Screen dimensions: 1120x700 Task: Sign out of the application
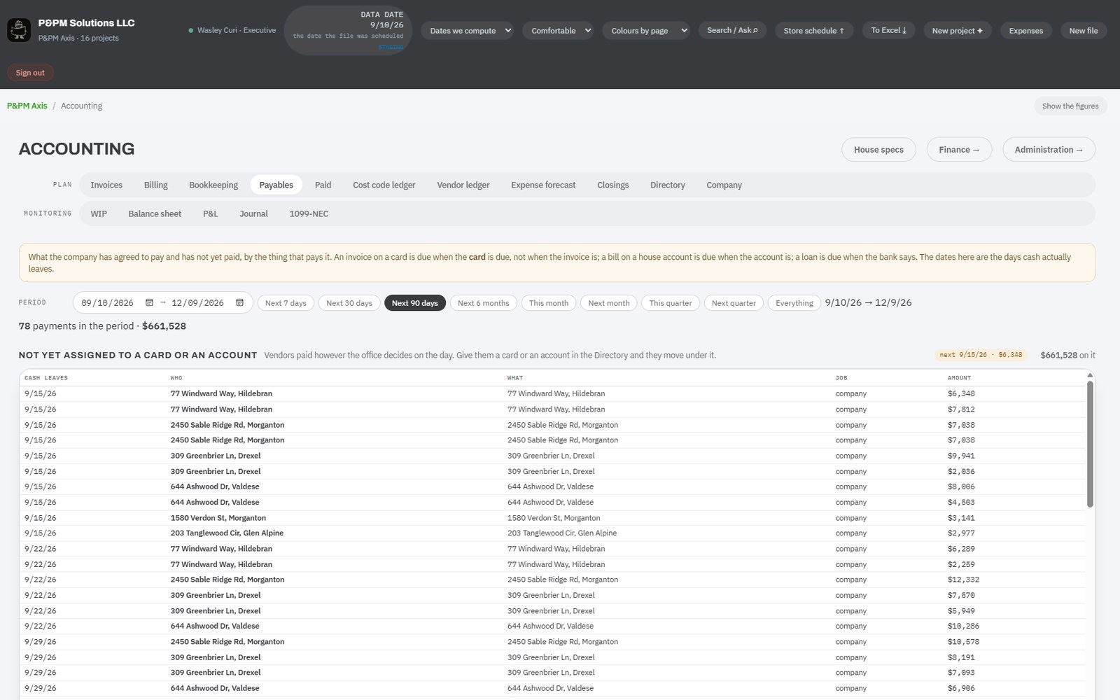[x=30, y=73]
